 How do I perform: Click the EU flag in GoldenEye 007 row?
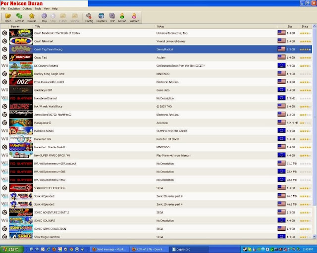coord(281,90)
